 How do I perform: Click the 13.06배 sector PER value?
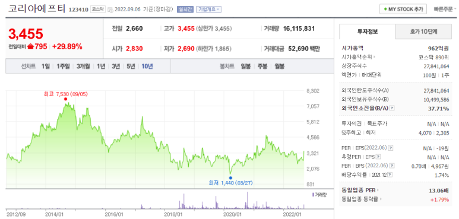[x=439, y=191]
